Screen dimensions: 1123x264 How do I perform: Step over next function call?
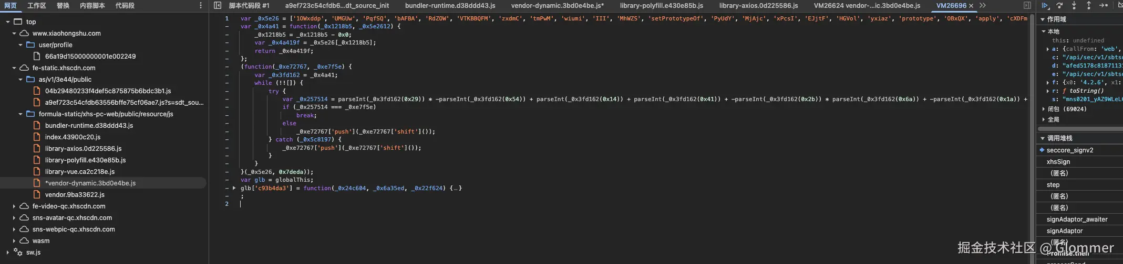[1059, 6]
